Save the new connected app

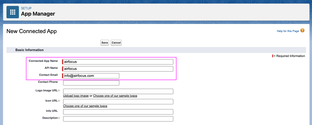point(105,42)
